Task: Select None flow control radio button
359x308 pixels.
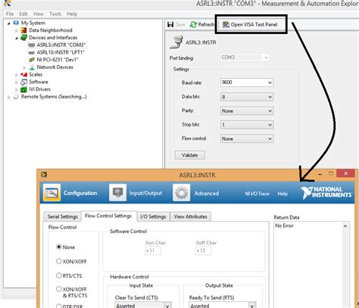Action: (59, 247)
